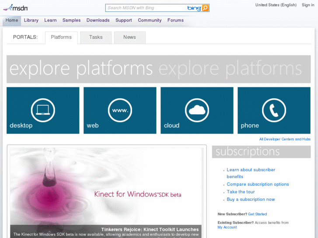Image resolution: width=318 pixels, height=238 pixels.
Task: Click the desktop tile label
Action: pyautogui.click(x=21, y=126)
